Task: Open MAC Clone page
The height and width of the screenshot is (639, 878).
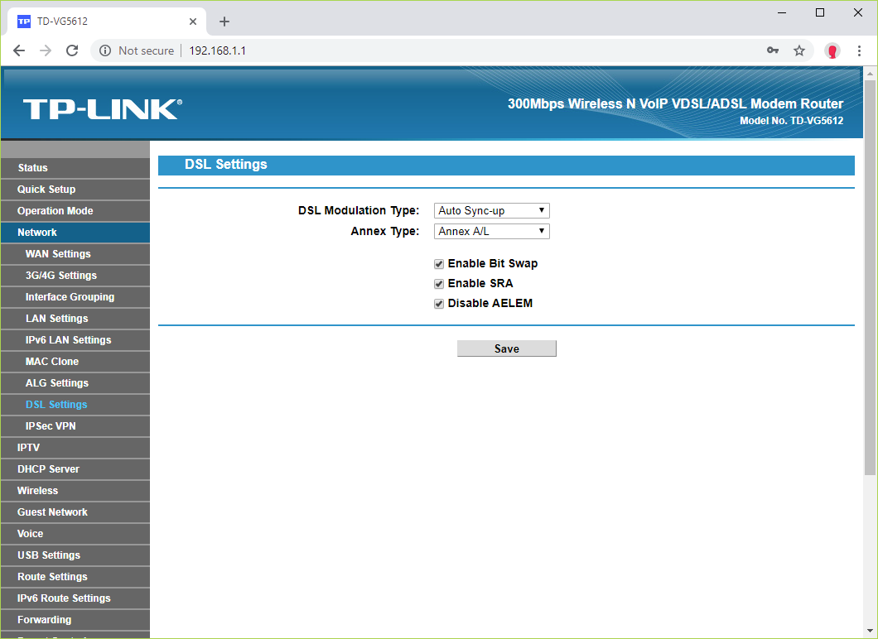Action: pos(75,362)
